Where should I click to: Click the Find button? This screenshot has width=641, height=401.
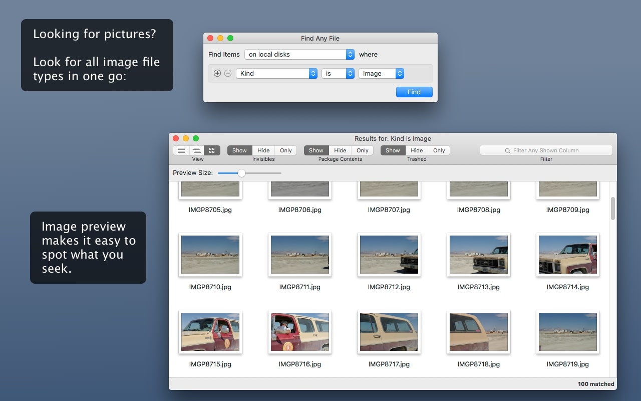click(414, 92)
